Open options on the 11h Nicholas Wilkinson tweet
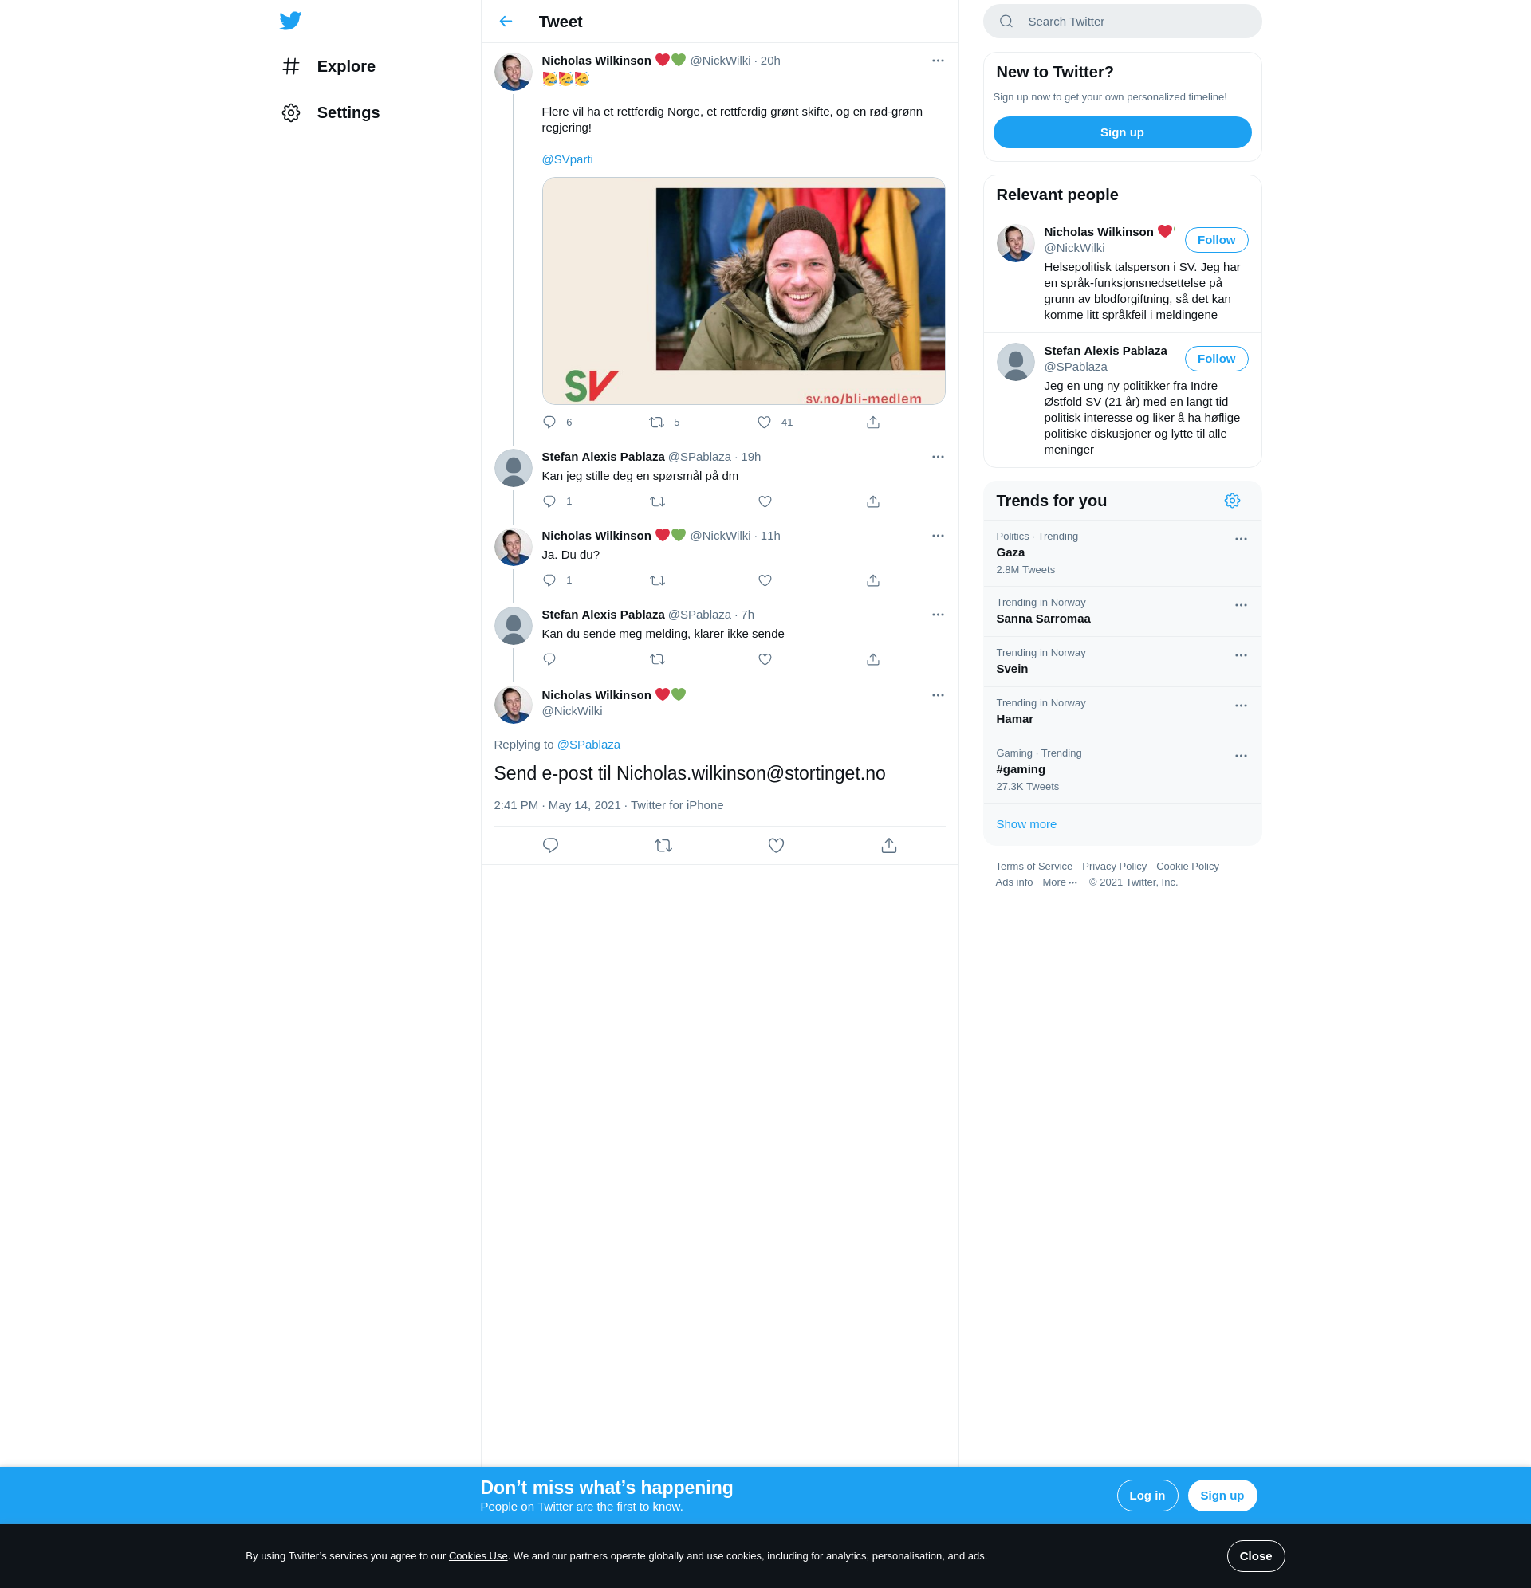The height and width of the screenshot is (1588, 1531). click(938, 536)
